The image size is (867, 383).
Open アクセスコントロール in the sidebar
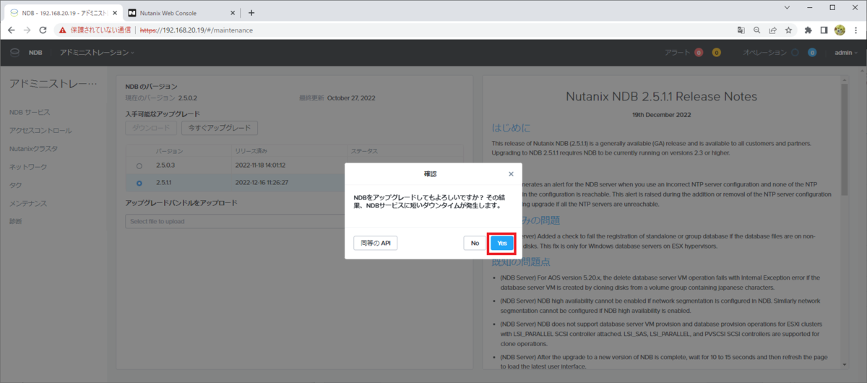[x=40, y=131]
